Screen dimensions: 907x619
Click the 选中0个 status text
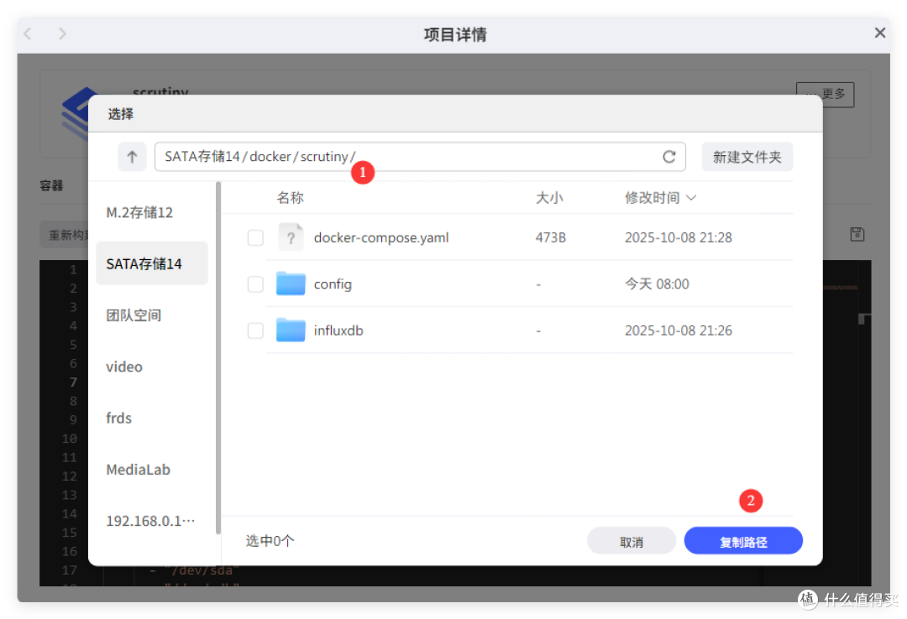270,541
